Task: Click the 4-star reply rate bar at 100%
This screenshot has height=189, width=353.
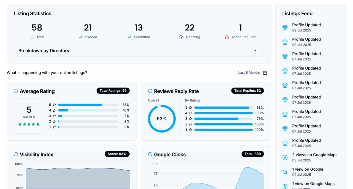Action: pos(223,113)
